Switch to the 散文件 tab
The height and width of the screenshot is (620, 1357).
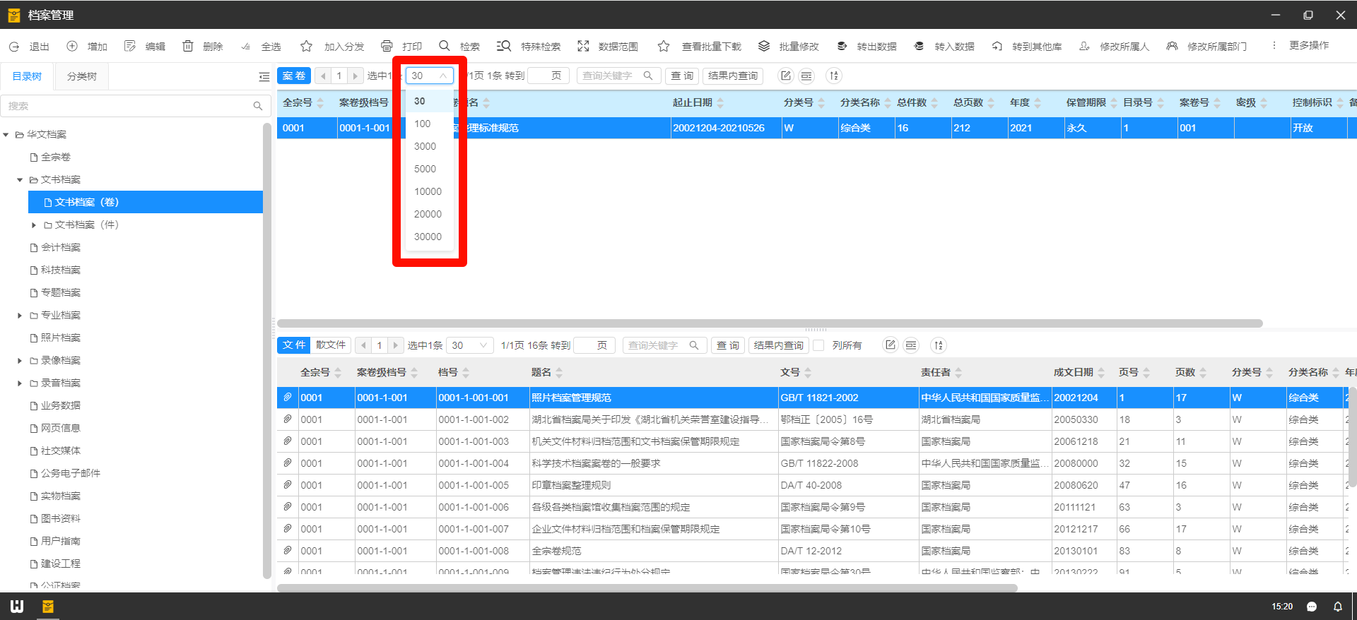coord(331,345)
